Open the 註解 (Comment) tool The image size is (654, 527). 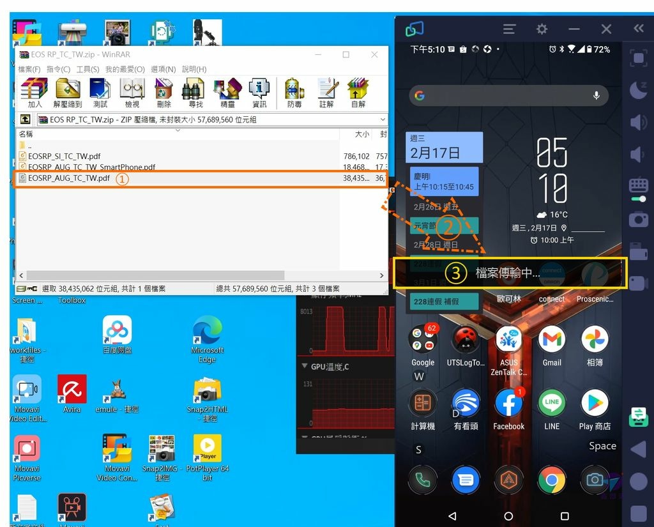coord(326,93)
